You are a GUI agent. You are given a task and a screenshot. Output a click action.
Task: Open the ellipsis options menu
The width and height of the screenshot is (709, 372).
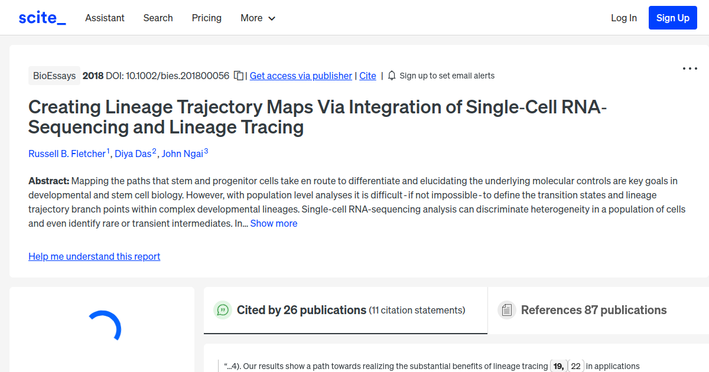(690, 68)
